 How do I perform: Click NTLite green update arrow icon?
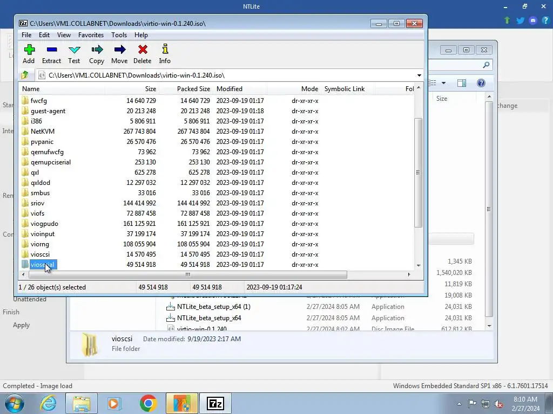(508, 20)
